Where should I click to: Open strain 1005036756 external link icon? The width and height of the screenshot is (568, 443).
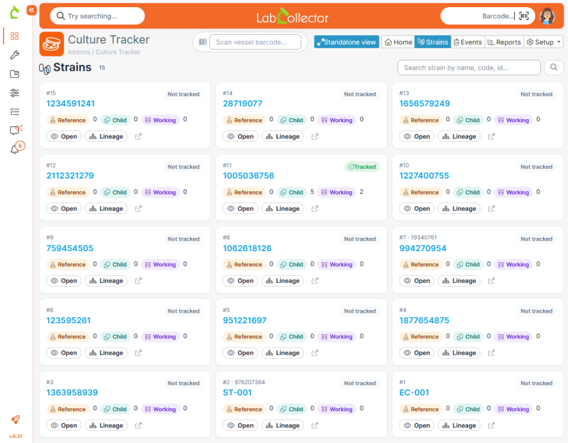coord(315,208)
